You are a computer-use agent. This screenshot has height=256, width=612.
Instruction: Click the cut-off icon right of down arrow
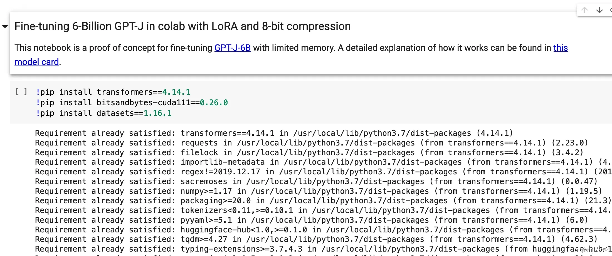(611, 10)
